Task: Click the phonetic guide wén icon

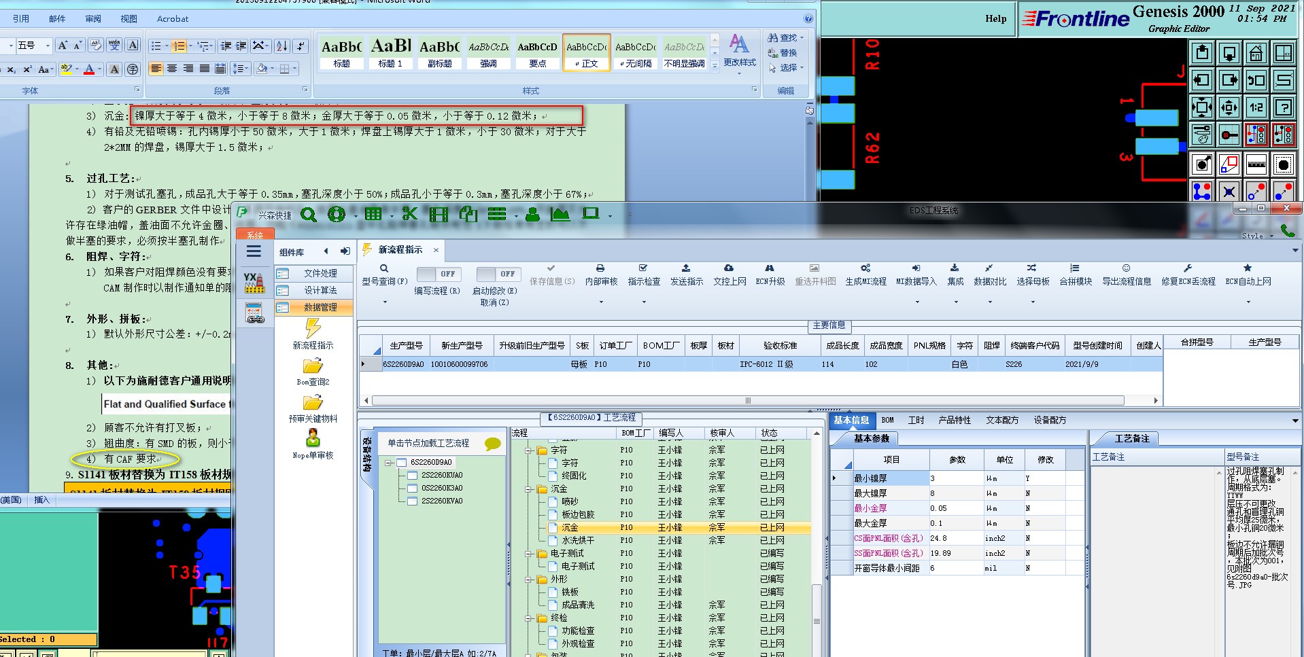Action: (114, 46)
